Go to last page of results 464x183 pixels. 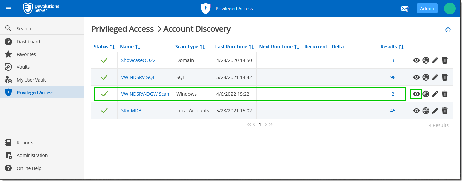pos(271,124)
